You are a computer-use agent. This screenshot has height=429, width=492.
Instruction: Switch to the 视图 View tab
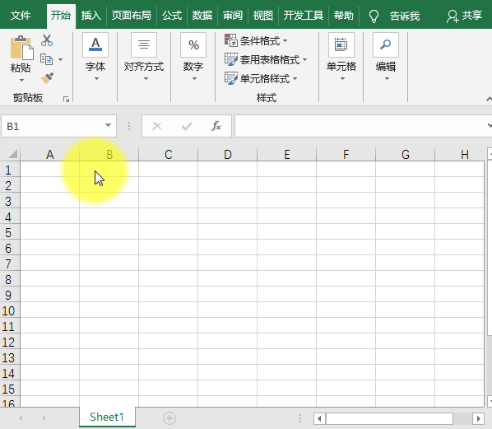pyautogui.click(x=263, y=16)
